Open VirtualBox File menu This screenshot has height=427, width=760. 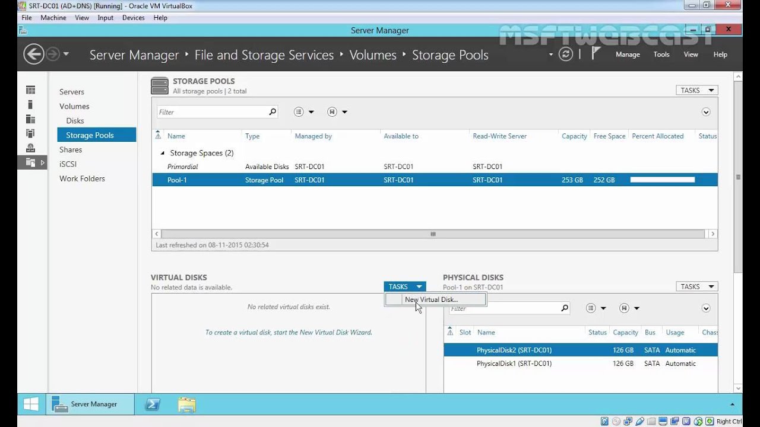pos(27,18)
